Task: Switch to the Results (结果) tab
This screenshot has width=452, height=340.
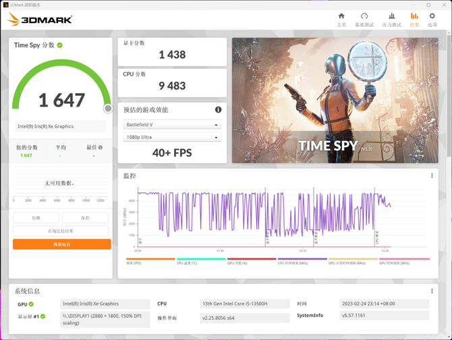Action: (414, 20)
